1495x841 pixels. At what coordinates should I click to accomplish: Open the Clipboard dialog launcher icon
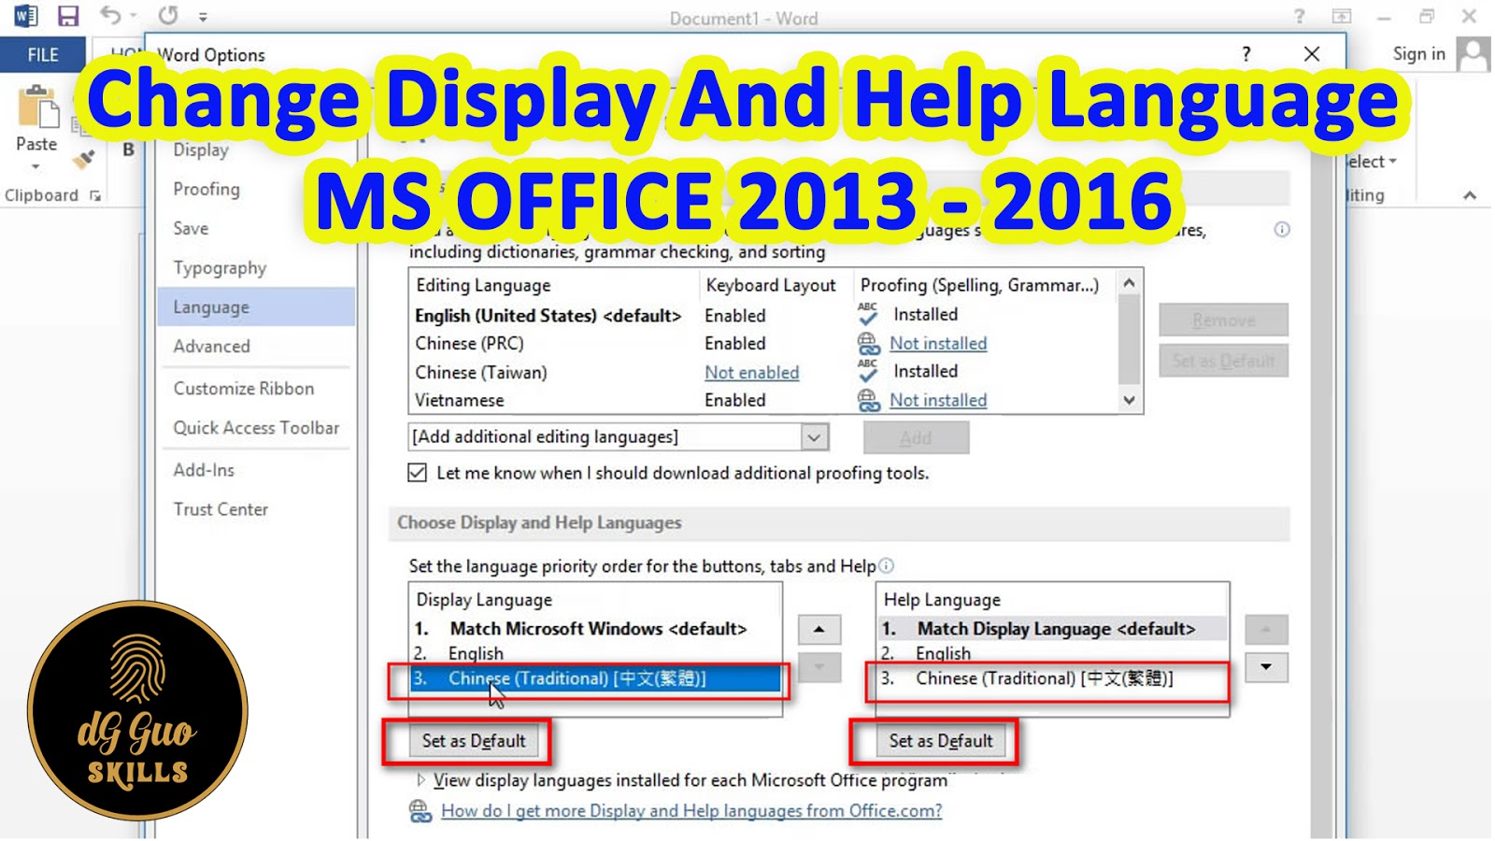point(96,195)
